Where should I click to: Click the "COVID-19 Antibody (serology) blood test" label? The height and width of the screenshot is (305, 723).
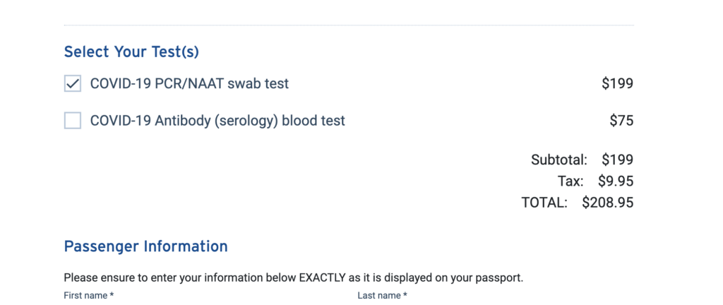pos(217,121)
